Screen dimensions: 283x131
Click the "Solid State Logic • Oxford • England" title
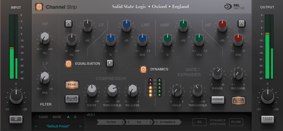[x=150, y=7]
